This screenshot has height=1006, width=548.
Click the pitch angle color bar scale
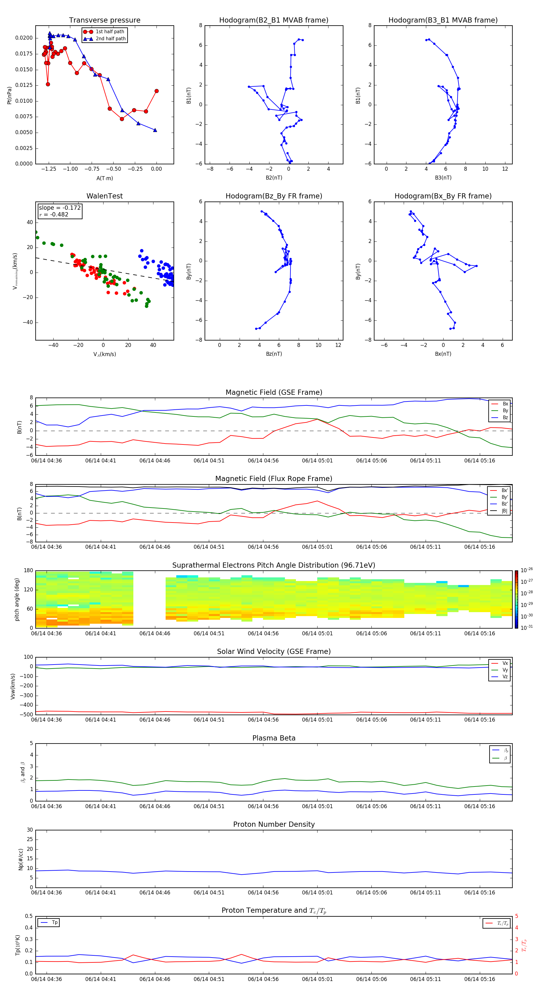point(516,599)
